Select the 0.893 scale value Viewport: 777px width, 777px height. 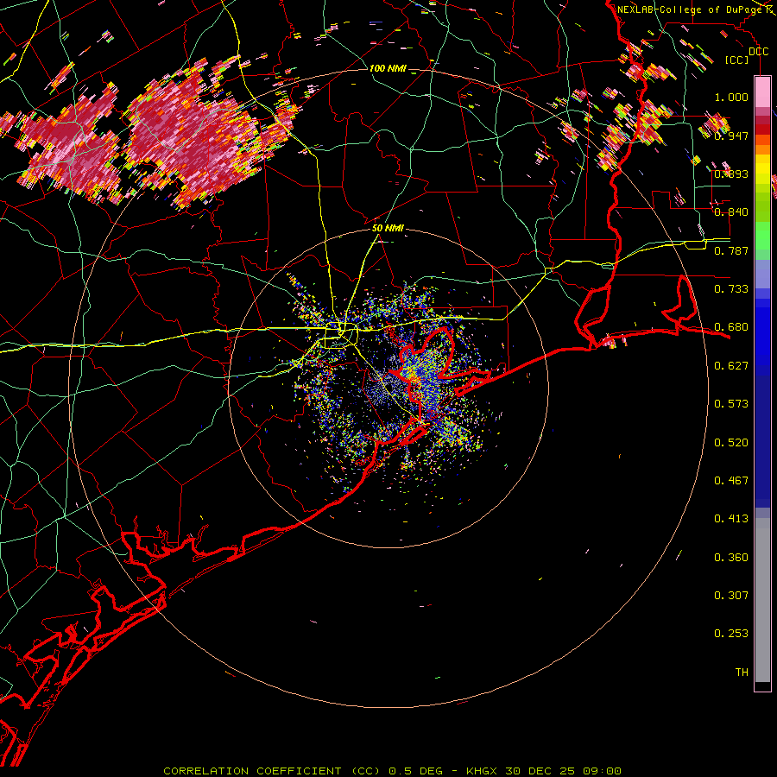tap(731, 174)
